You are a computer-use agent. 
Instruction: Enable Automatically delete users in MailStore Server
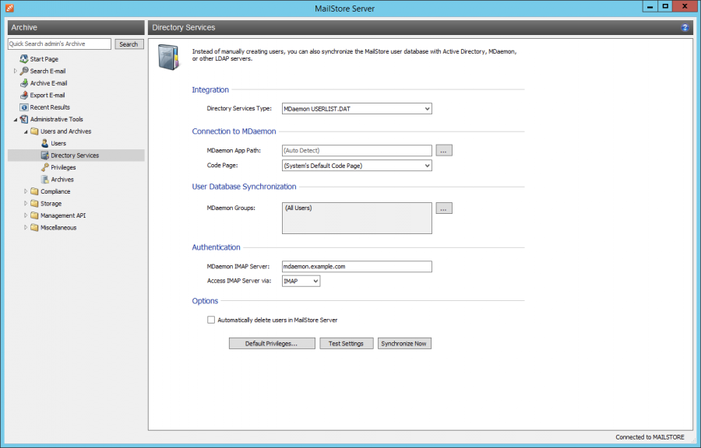click(x=211, y=320)
